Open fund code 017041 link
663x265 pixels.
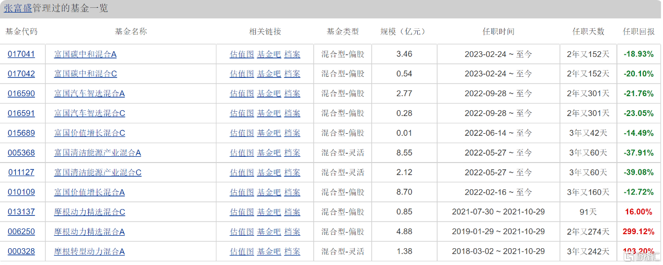[x=21, y=54]
